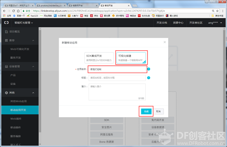The image size is (227, 147).
Task: Open the 淘宝 bookmark
Action: coord(84,16)
